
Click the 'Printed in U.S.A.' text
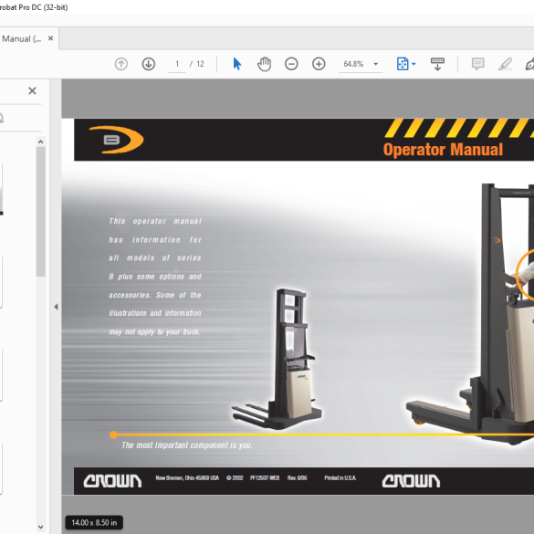pos(340,477)
